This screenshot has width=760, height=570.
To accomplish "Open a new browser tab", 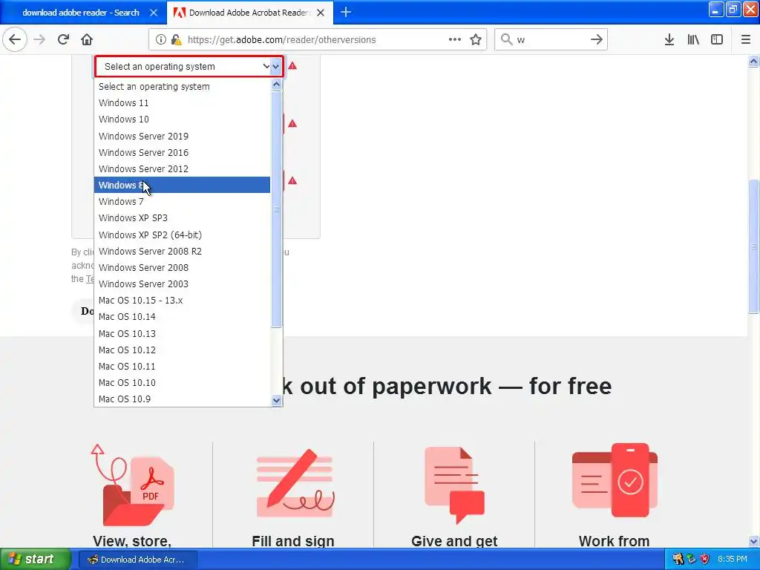I will click(x=346, y=13).
